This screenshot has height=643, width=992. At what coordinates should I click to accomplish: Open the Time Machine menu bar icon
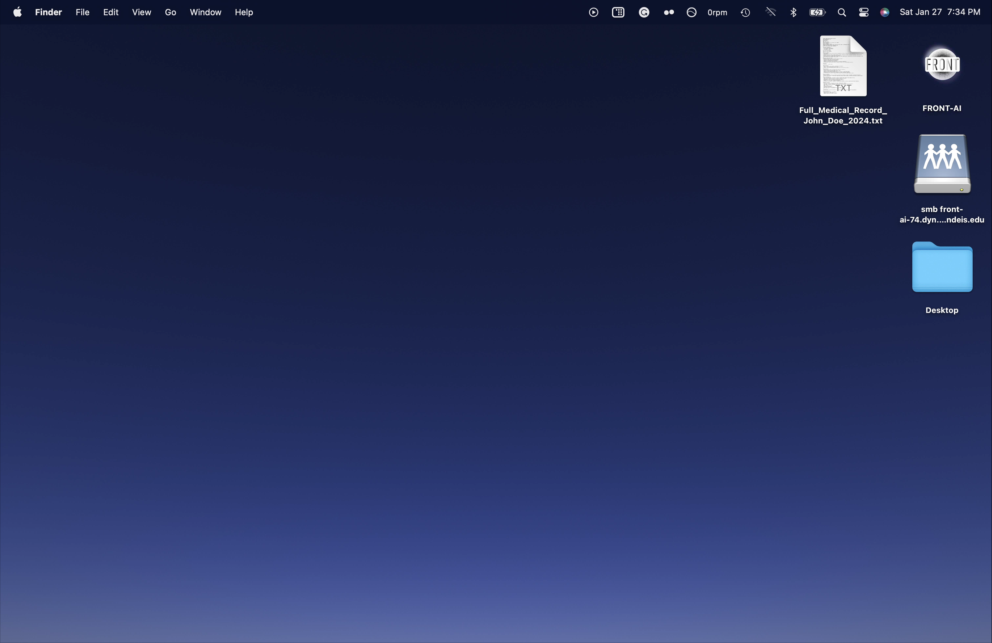pyautogui.click(x=745, y=12)
